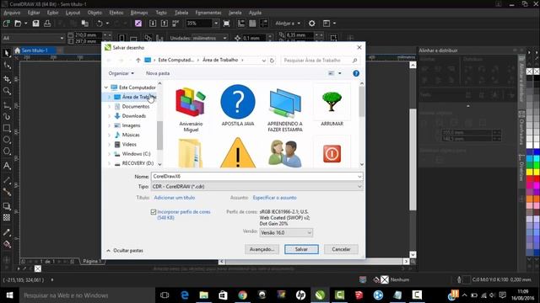Click the Print toolbar icon

(47, 24)
